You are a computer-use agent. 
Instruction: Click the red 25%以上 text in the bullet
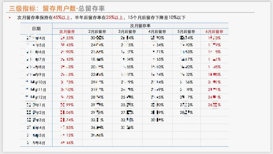(115, 18)
